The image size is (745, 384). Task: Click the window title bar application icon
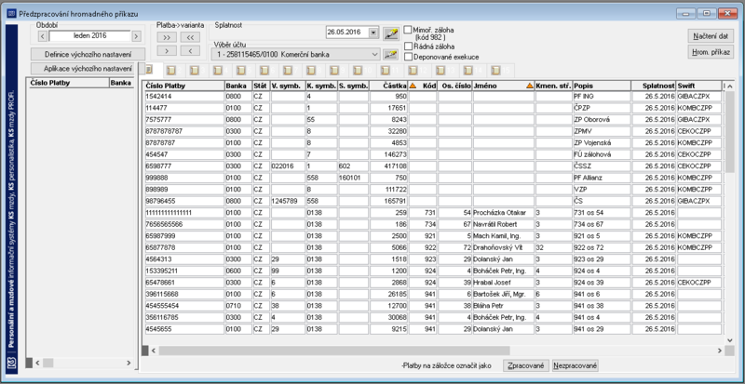pyautogui.click(x=11, y=14)
